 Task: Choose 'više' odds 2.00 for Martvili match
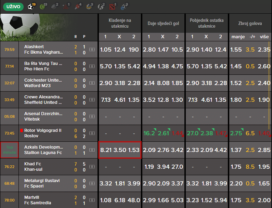coord(264,200)
